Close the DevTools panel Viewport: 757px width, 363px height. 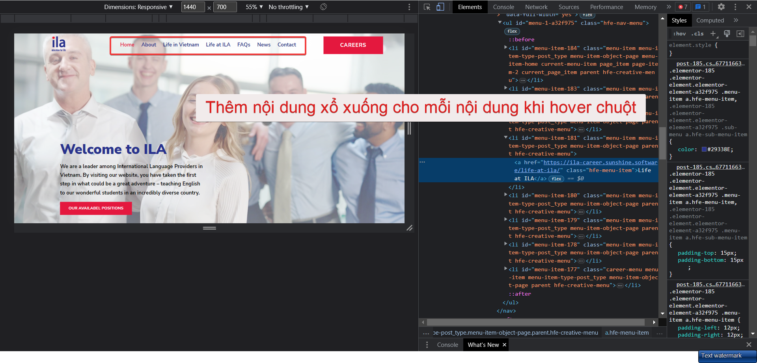pyautogui.click(x=749, y=7)
